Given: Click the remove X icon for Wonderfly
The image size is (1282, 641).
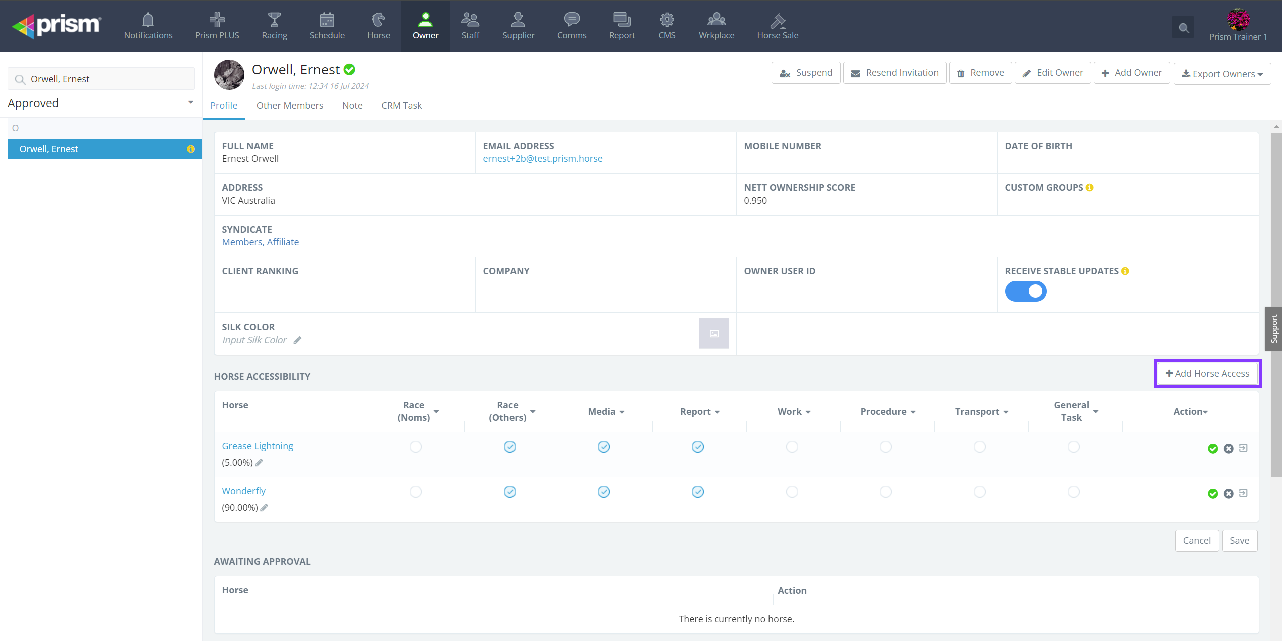Looking at the screenshot, I should [x=1228, y=494].
